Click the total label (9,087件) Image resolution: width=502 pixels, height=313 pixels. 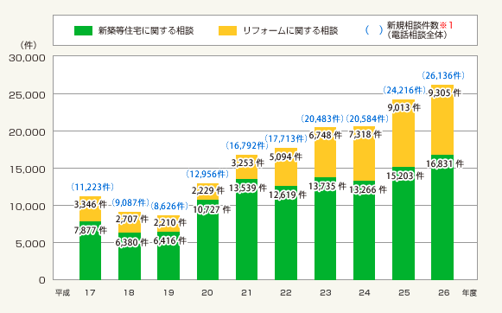130,202
